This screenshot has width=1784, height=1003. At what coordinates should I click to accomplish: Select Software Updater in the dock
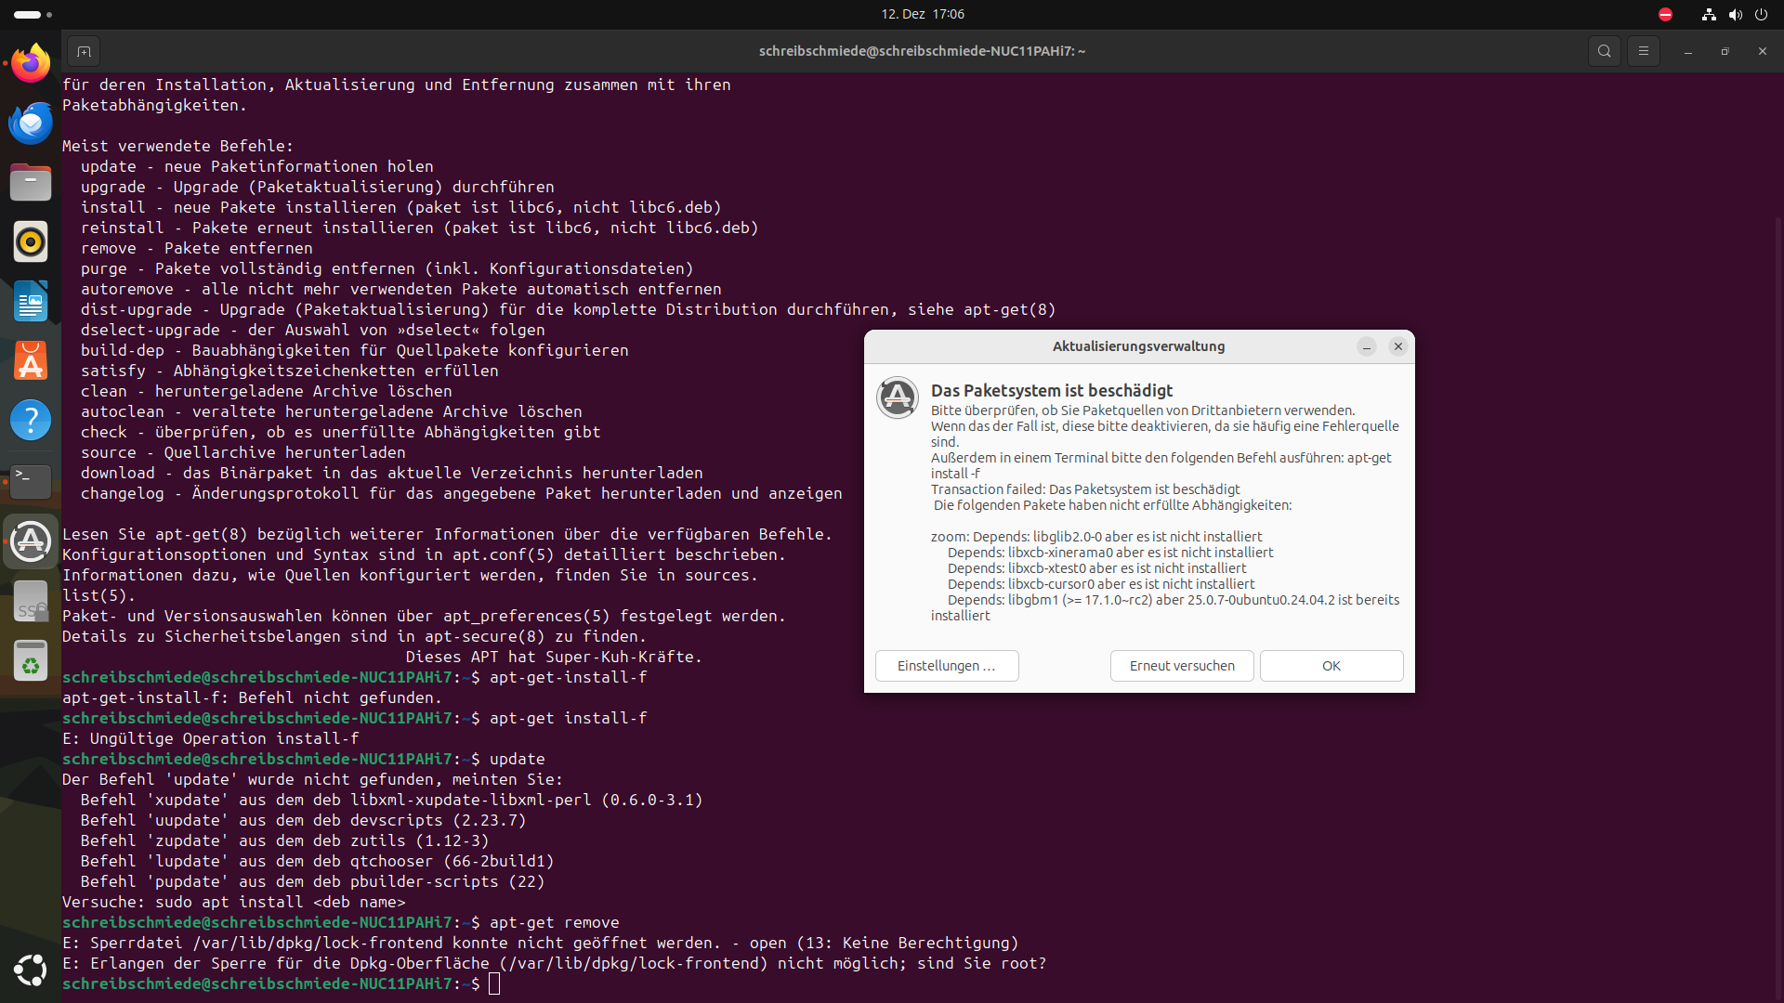pyautogui.click(x=31, y=541)
